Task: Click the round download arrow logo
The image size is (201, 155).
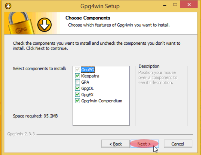Action: (44, 25)
